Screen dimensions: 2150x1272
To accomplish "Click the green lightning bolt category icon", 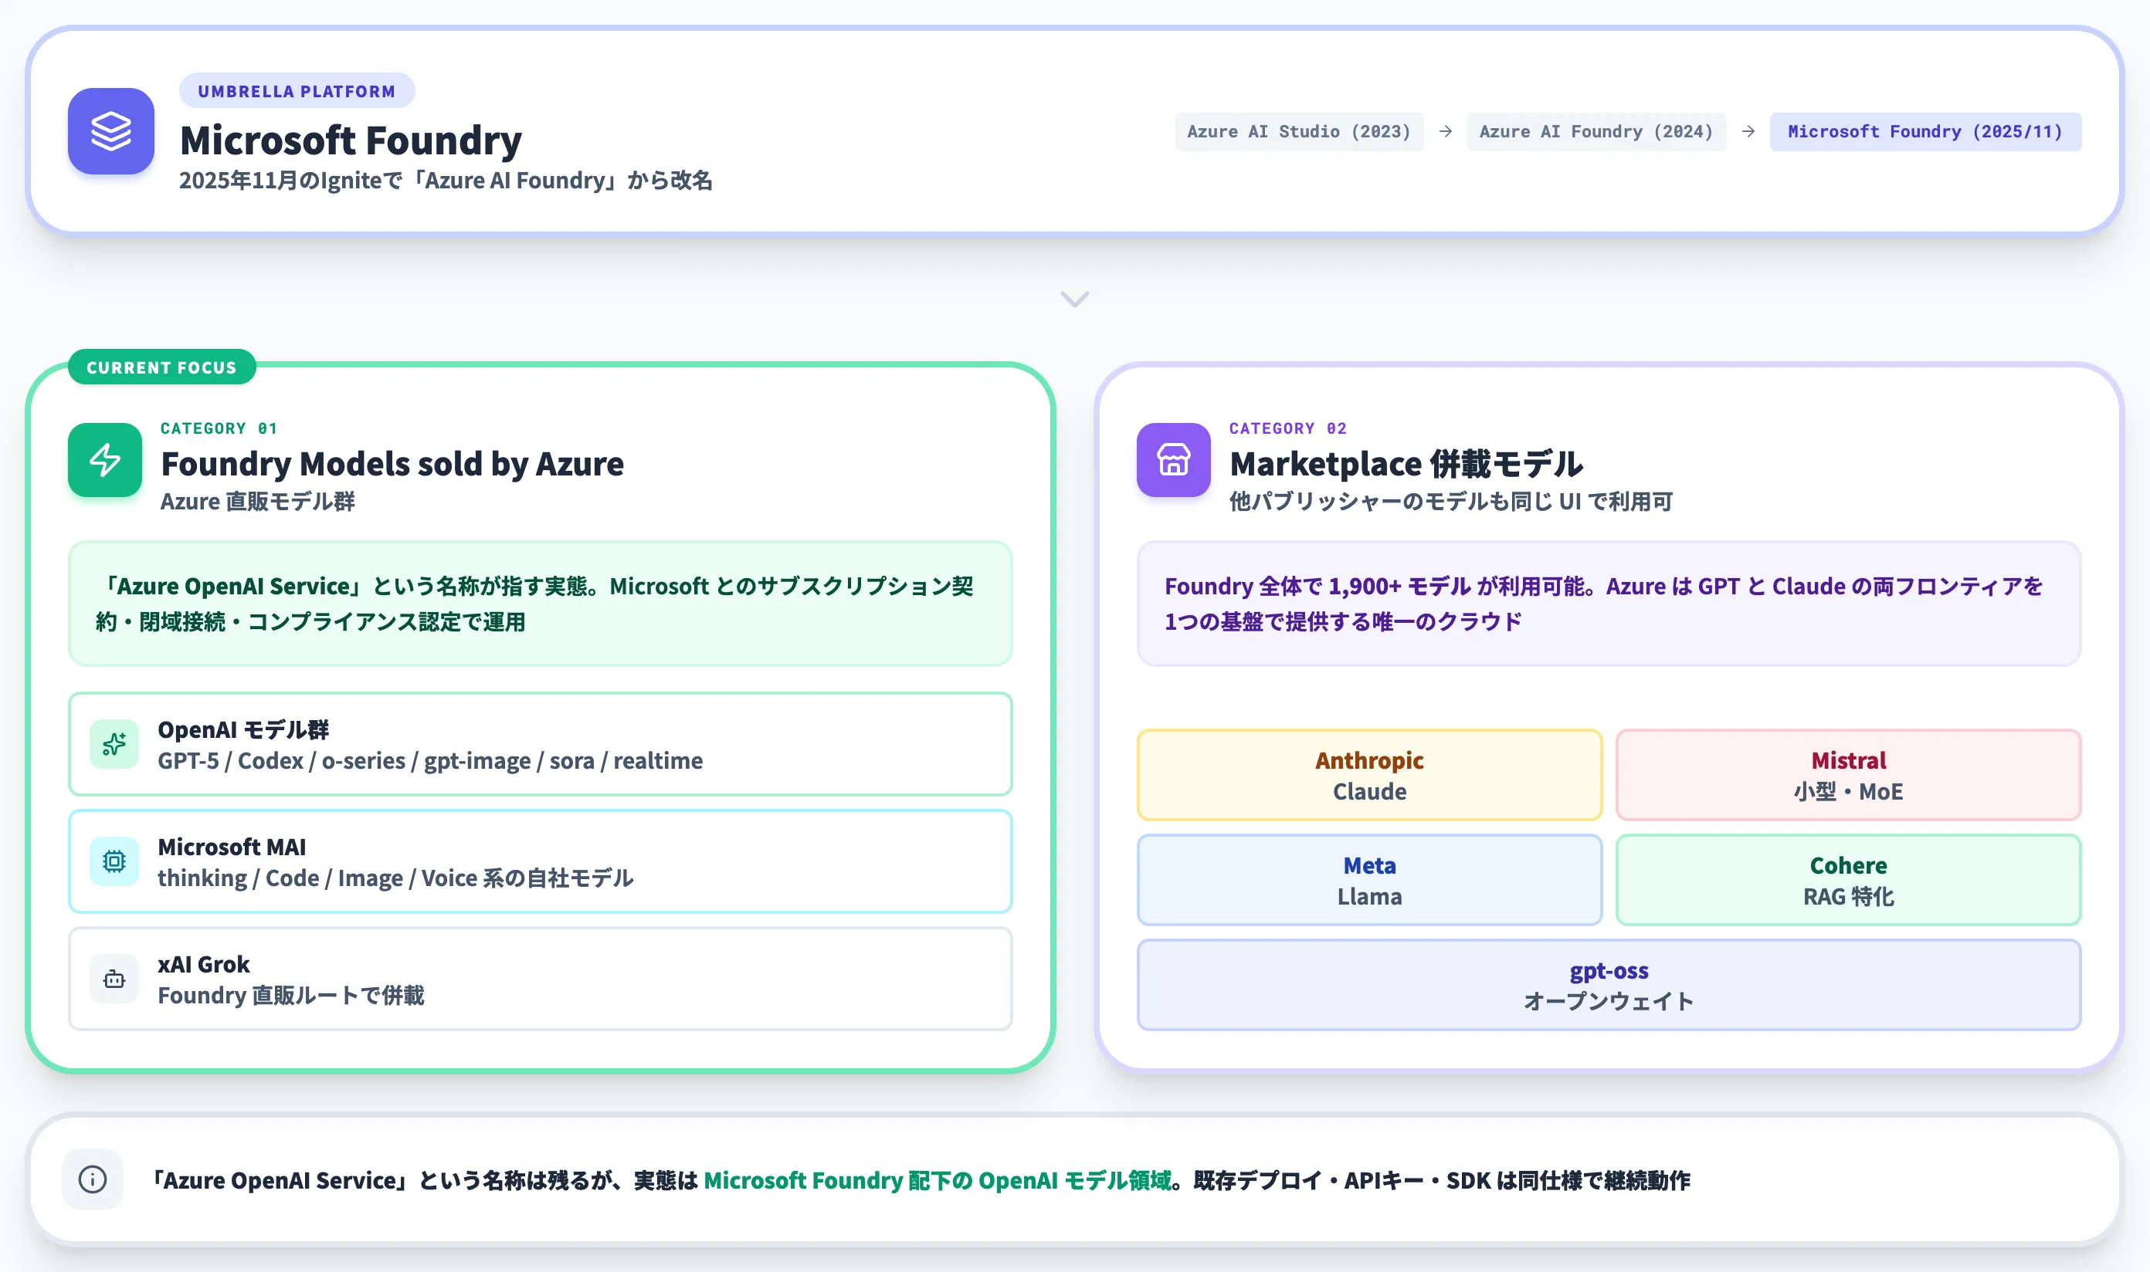I will (x=104, y=459).
